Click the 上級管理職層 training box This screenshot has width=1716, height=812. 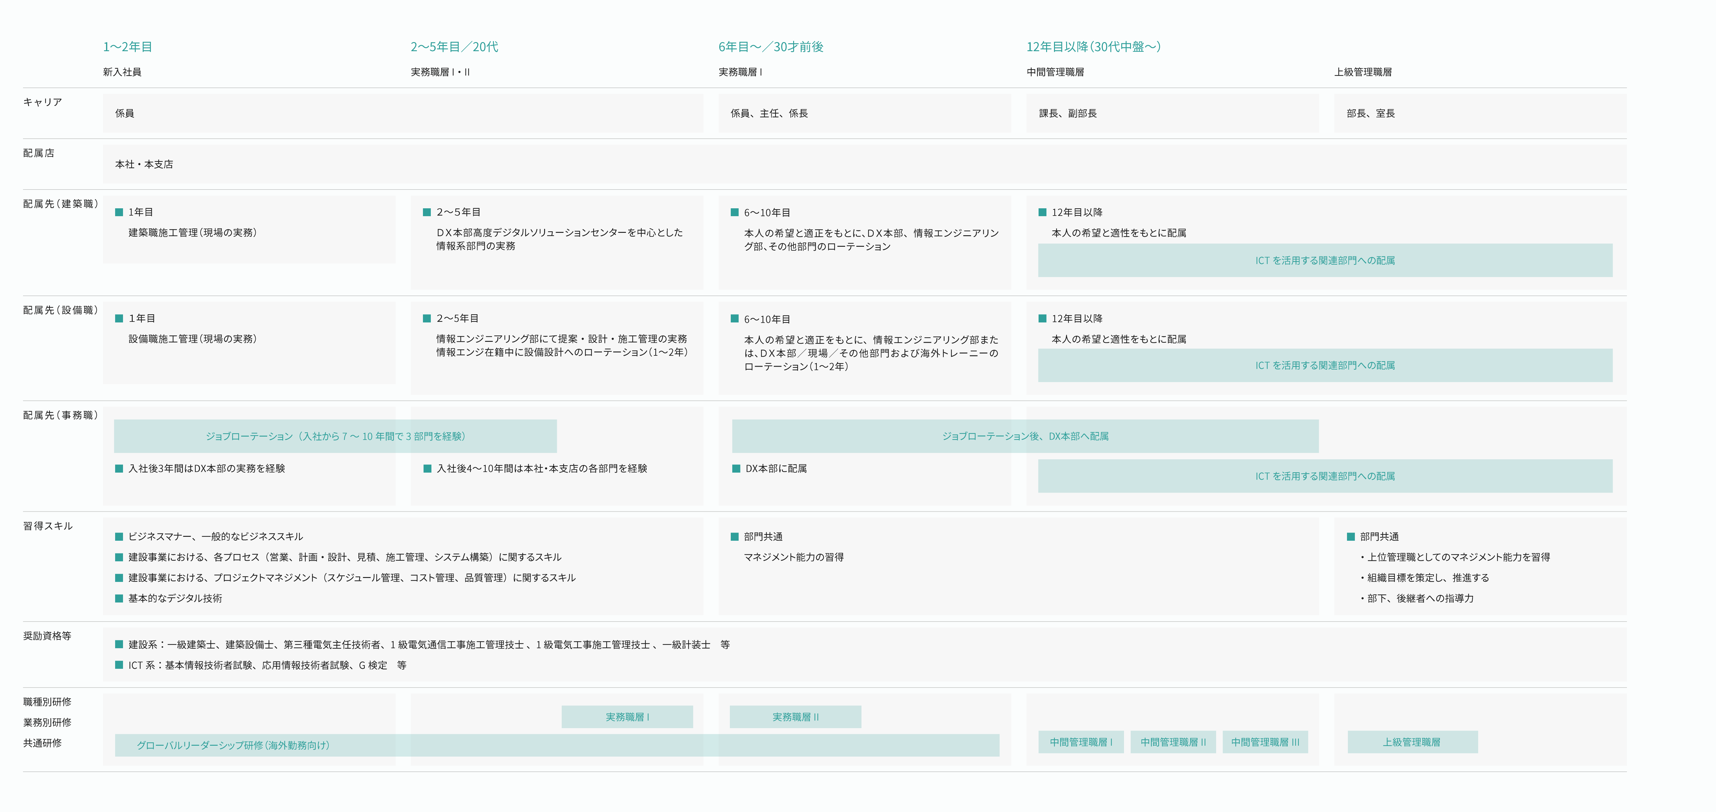pyautogui.click(x=1412, y=742)
